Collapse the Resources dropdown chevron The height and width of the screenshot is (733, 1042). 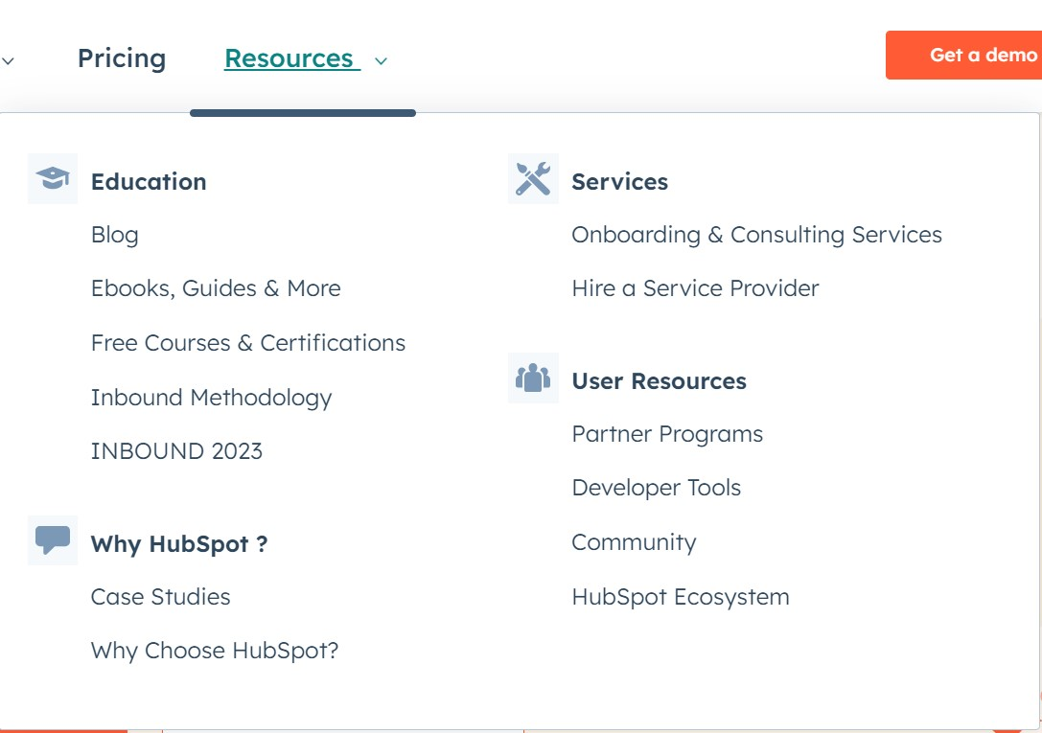coord(381,61)
